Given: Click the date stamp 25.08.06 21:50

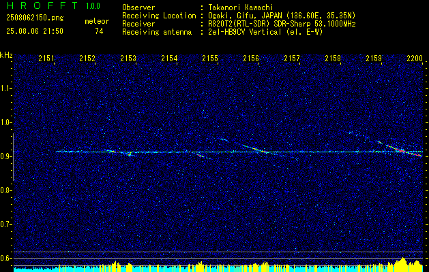Looking at the screenshot, I should 35,31.
